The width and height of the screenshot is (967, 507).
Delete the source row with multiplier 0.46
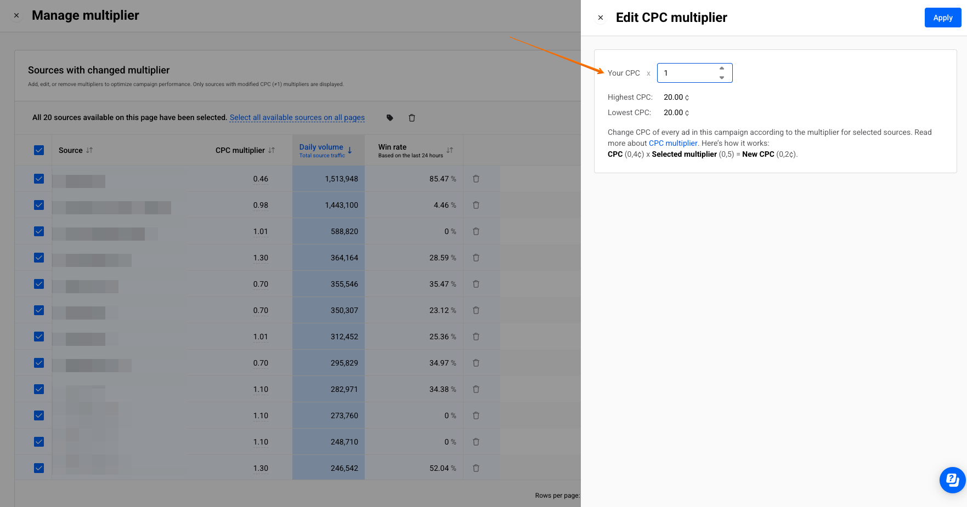point(476,179)
